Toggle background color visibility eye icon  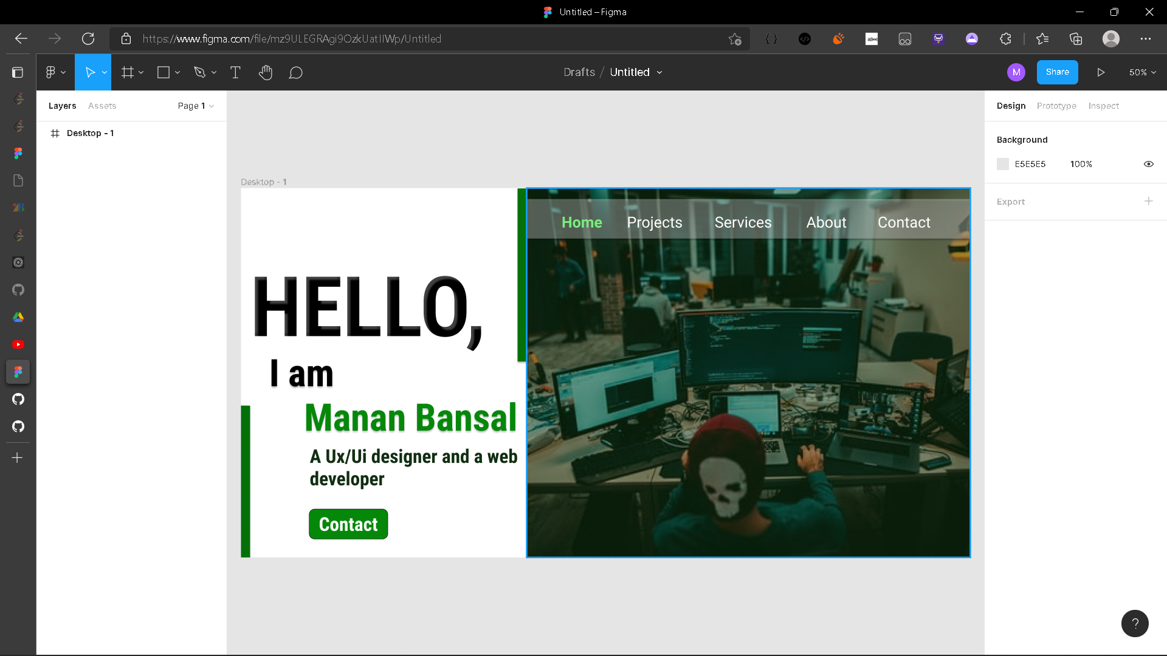coord(1148,164)
